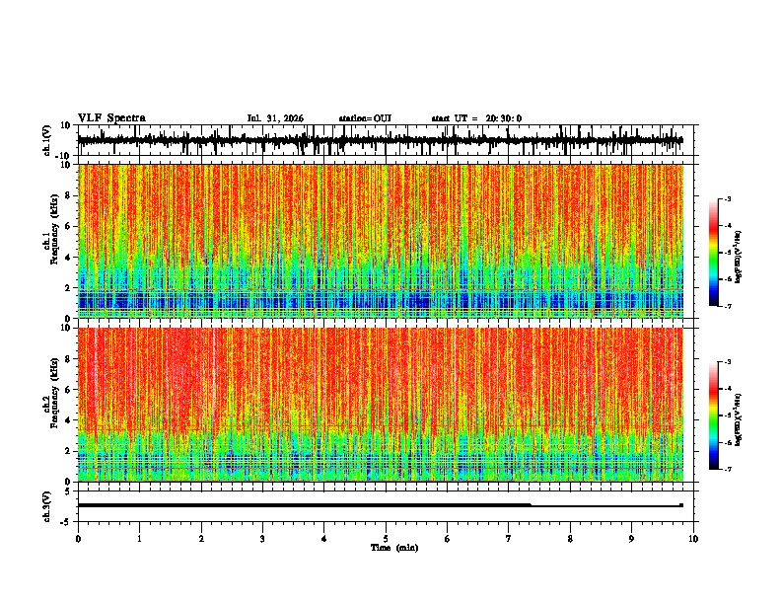Select the date text "Jul. 31, 2026"
The image size is (781, 604).
point(275,118)
